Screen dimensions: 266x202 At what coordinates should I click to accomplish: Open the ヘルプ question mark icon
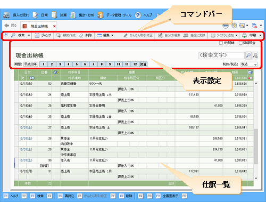(x=138, y=15)
